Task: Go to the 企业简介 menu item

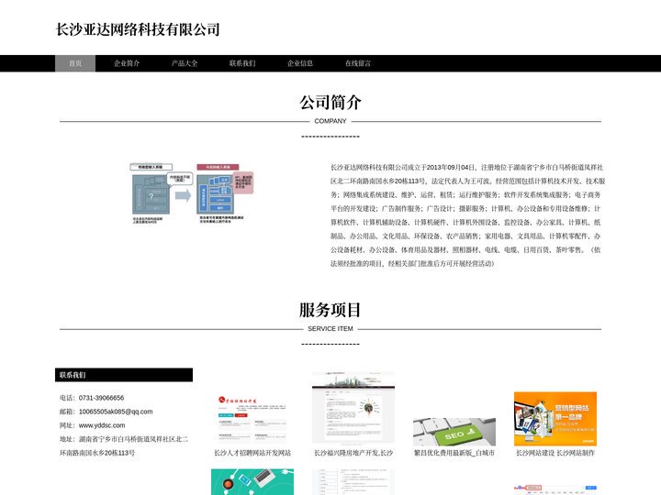Action: click(x=127, y=63)
